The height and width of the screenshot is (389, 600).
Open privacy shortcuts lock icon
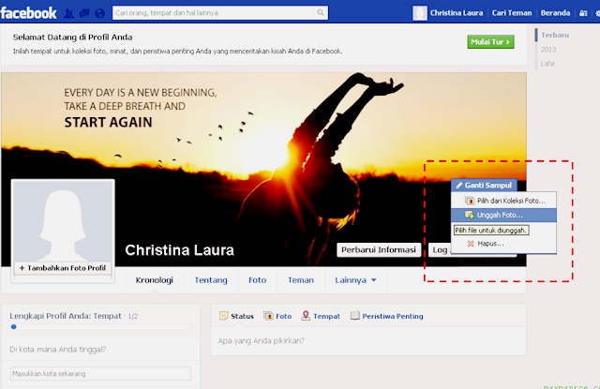tap(583, 13)
